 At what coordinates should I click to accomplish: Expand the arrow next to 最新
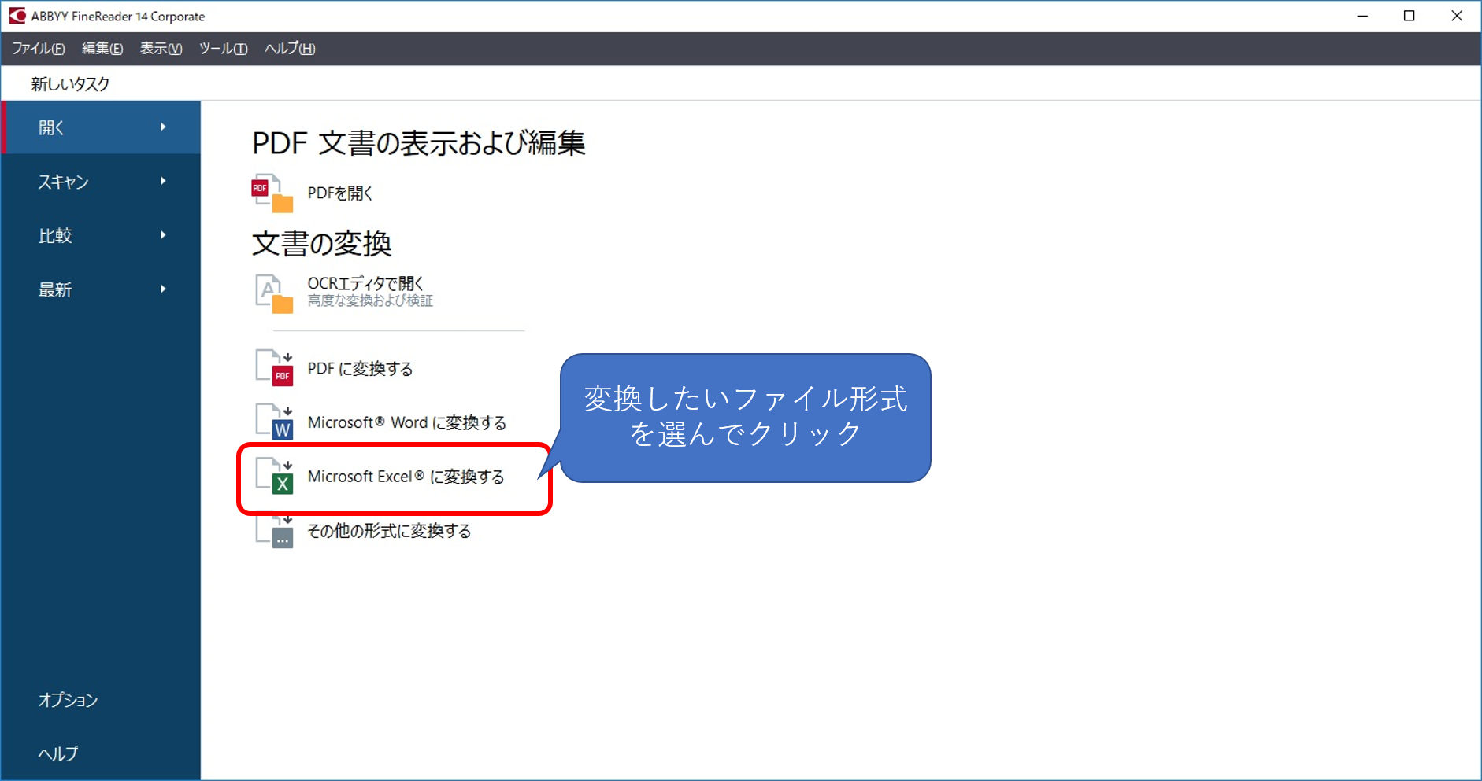163,289
